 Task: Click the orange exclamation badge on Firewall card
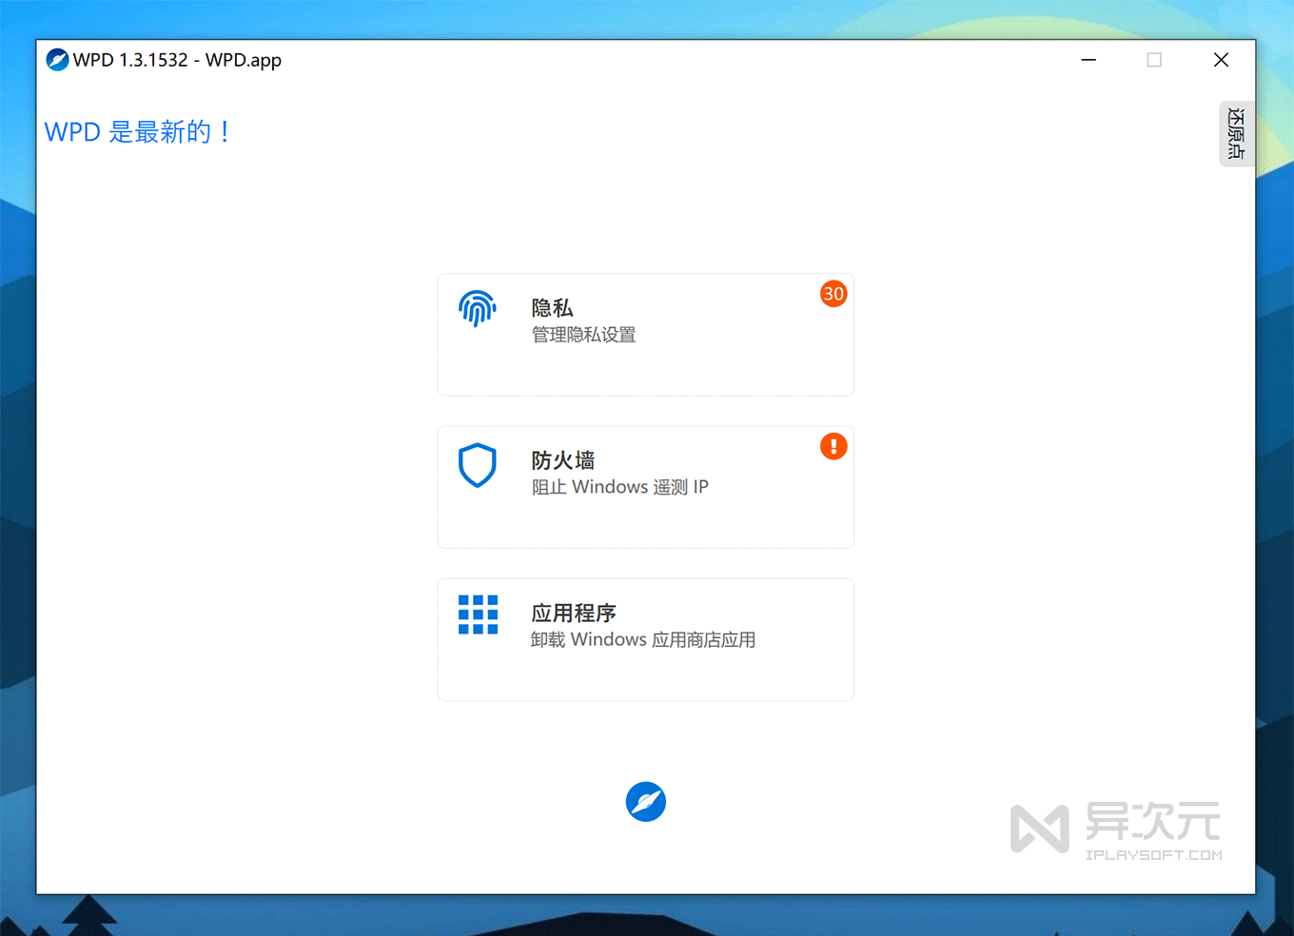(833, 446)
